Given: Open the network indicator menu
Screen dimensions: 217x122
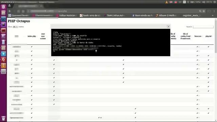Looking at the screenshot, I should (x=180, y=2).
